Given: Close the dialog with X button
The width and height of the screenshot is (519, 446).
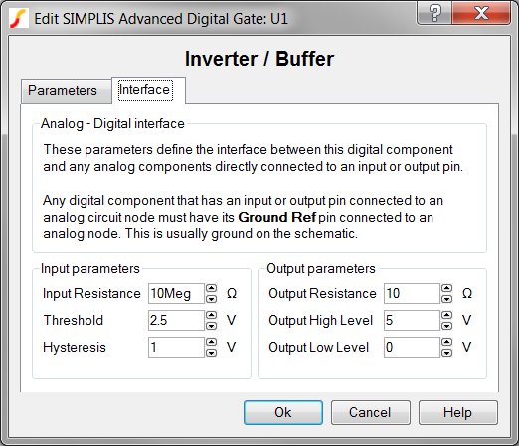Looking at the screenshot, I should click(481, 13).
